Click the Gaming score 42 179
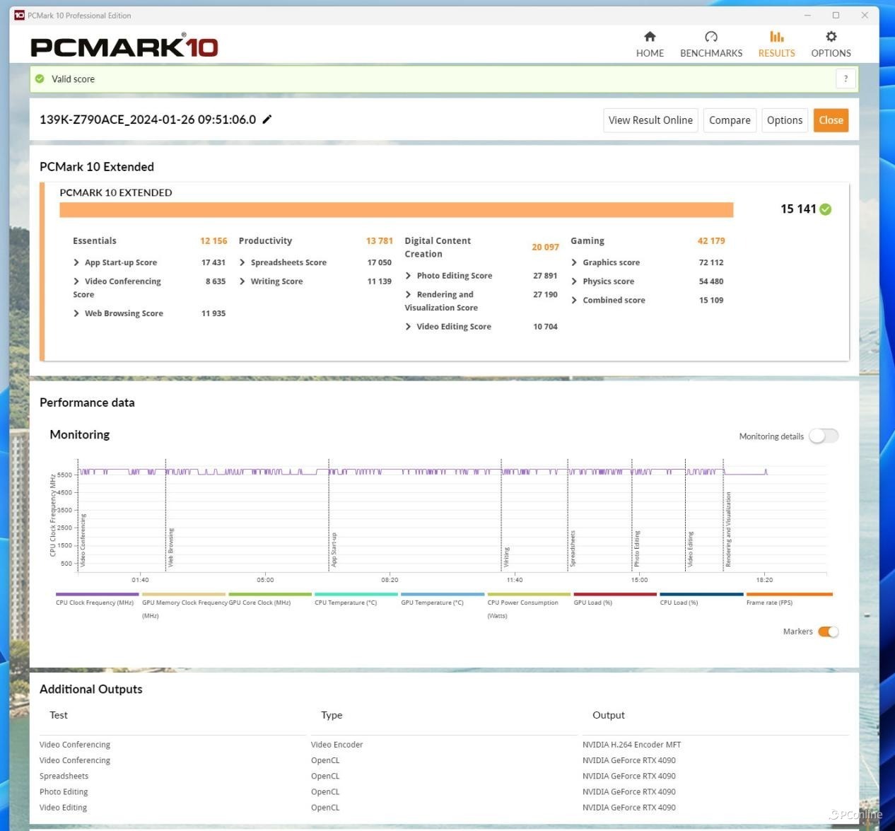Viewport: 895px width, 831px height. (711, 241)
